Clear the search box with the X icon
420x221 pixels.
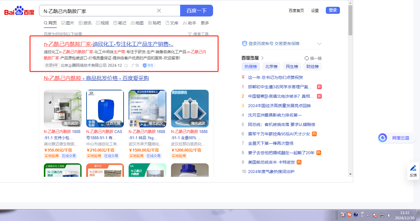pyautogui.click(x=159, y=11)
